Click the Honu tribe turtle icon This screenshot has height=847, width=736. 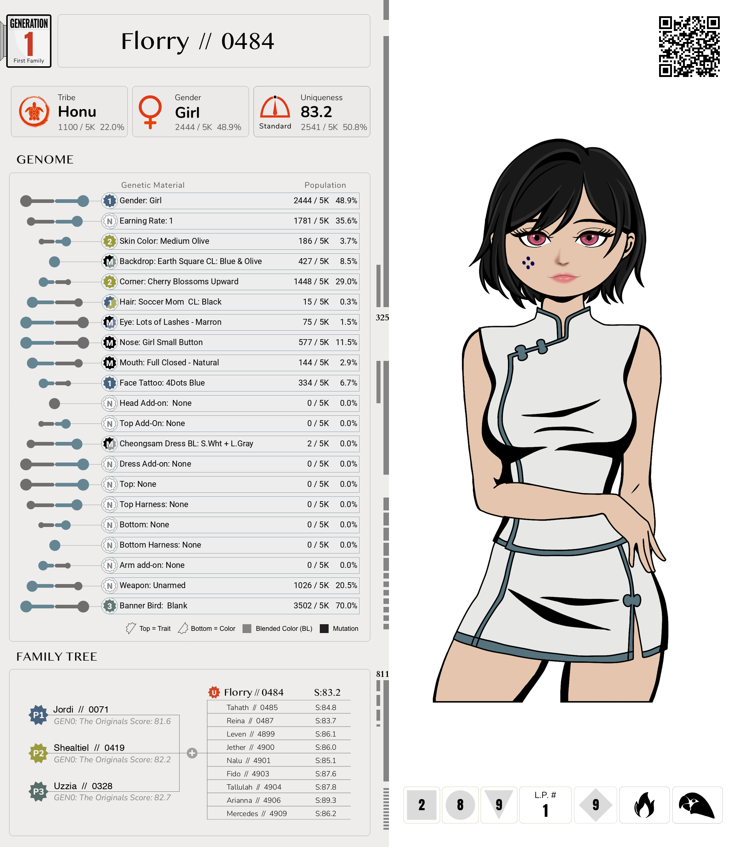34,111
